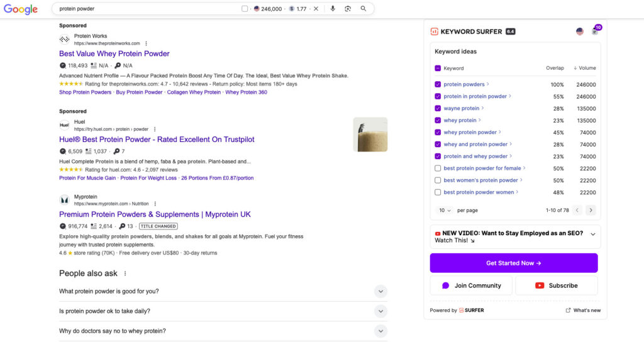Screen dimensions: 644x342
Task: Click 'Shop Protein Powders' sitelink
Action: [x=85, y=92]
